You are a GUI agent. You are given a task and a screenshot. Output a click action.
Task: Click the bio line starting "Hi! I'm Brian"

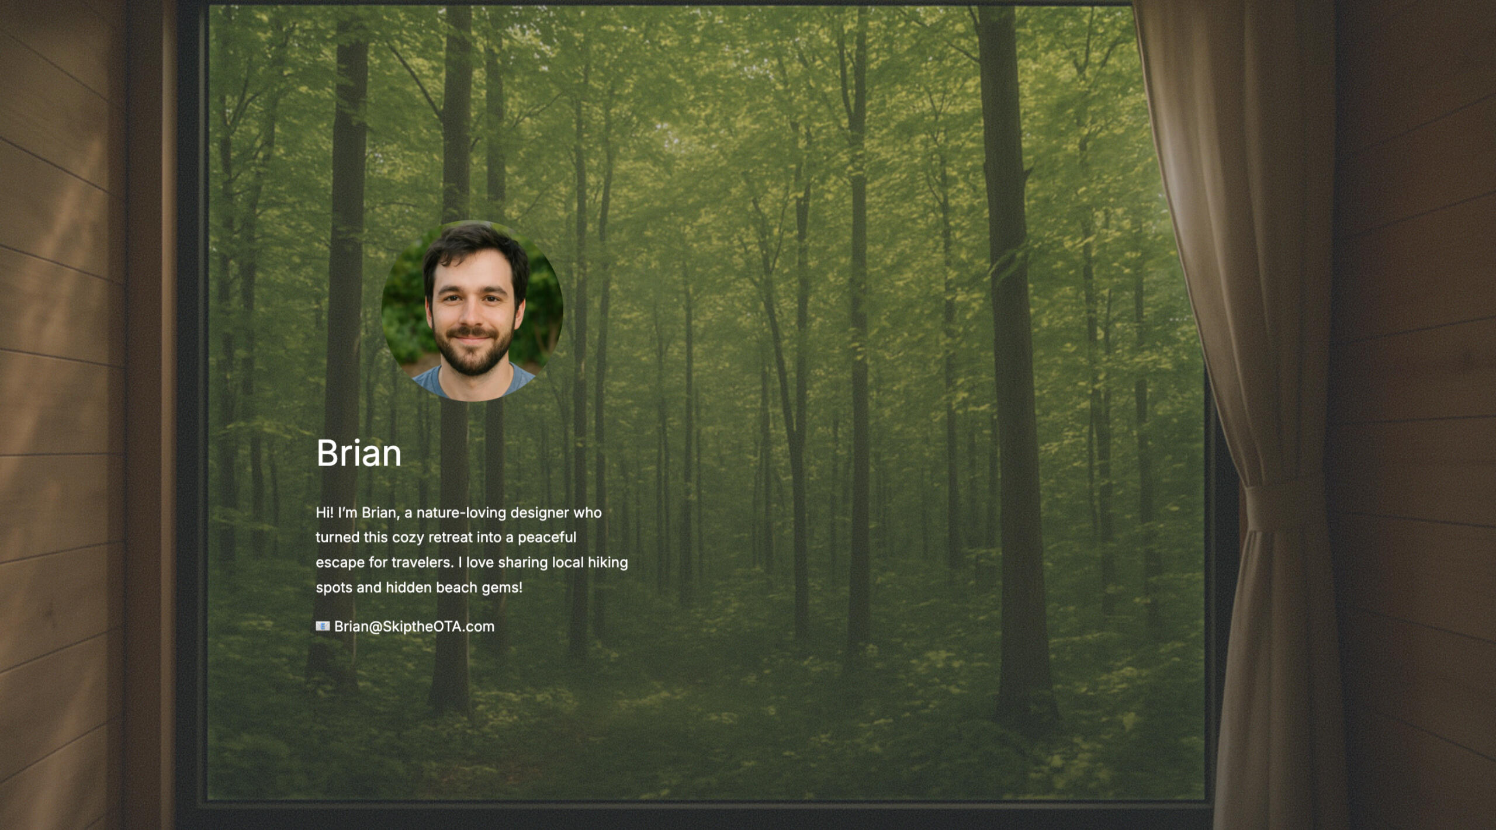point(458,513)
